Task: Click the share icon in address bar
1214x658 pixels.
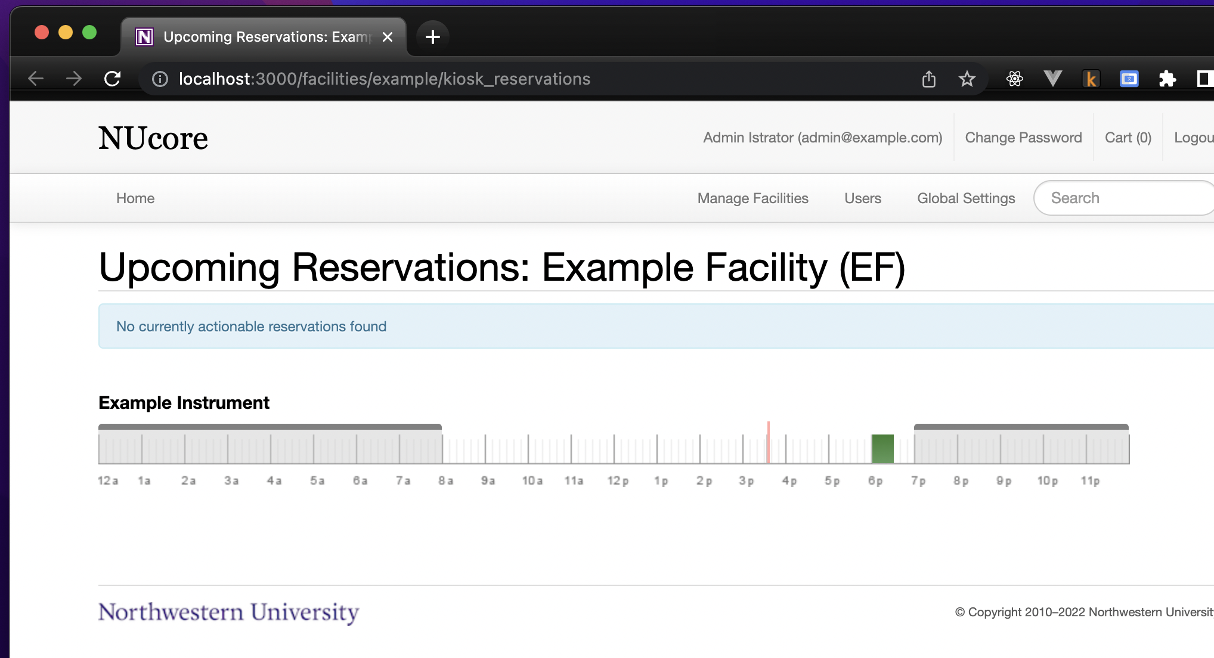Action: [x=928, y=79]
